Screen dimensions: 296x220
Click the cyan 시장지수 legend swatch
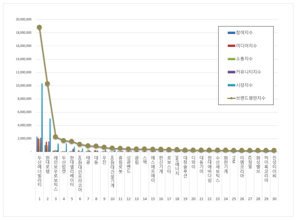click(x=231, y=85)
